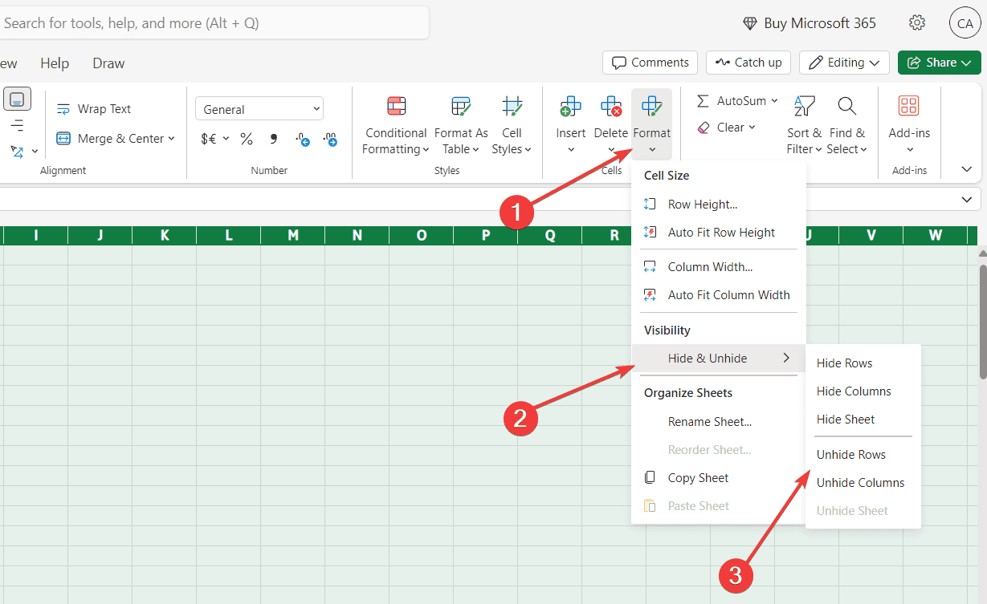Click the Catch up button
The height and width of the screenshot is (604, 987).
pyautogui.click(x=748, y=63)
